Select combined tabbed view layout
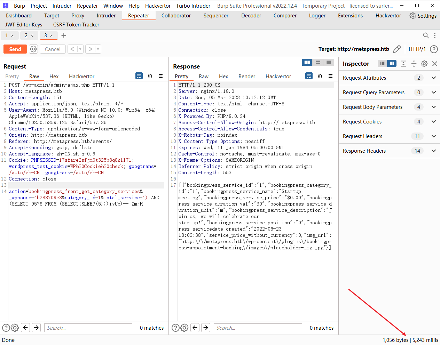 pyautogui.click(x=329, y=62)
